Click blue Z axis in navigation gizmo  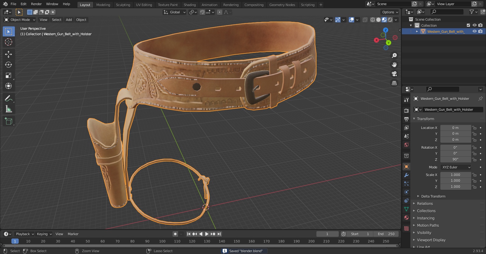pos(386,30)
